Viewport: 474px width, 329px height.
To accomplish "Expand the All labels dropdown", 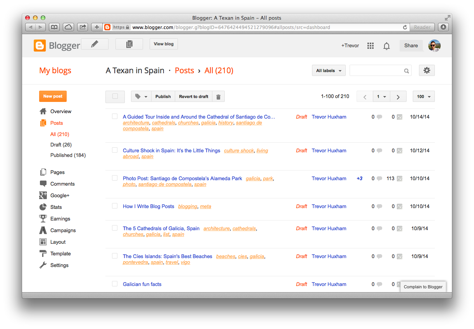I will coord(329,71).
